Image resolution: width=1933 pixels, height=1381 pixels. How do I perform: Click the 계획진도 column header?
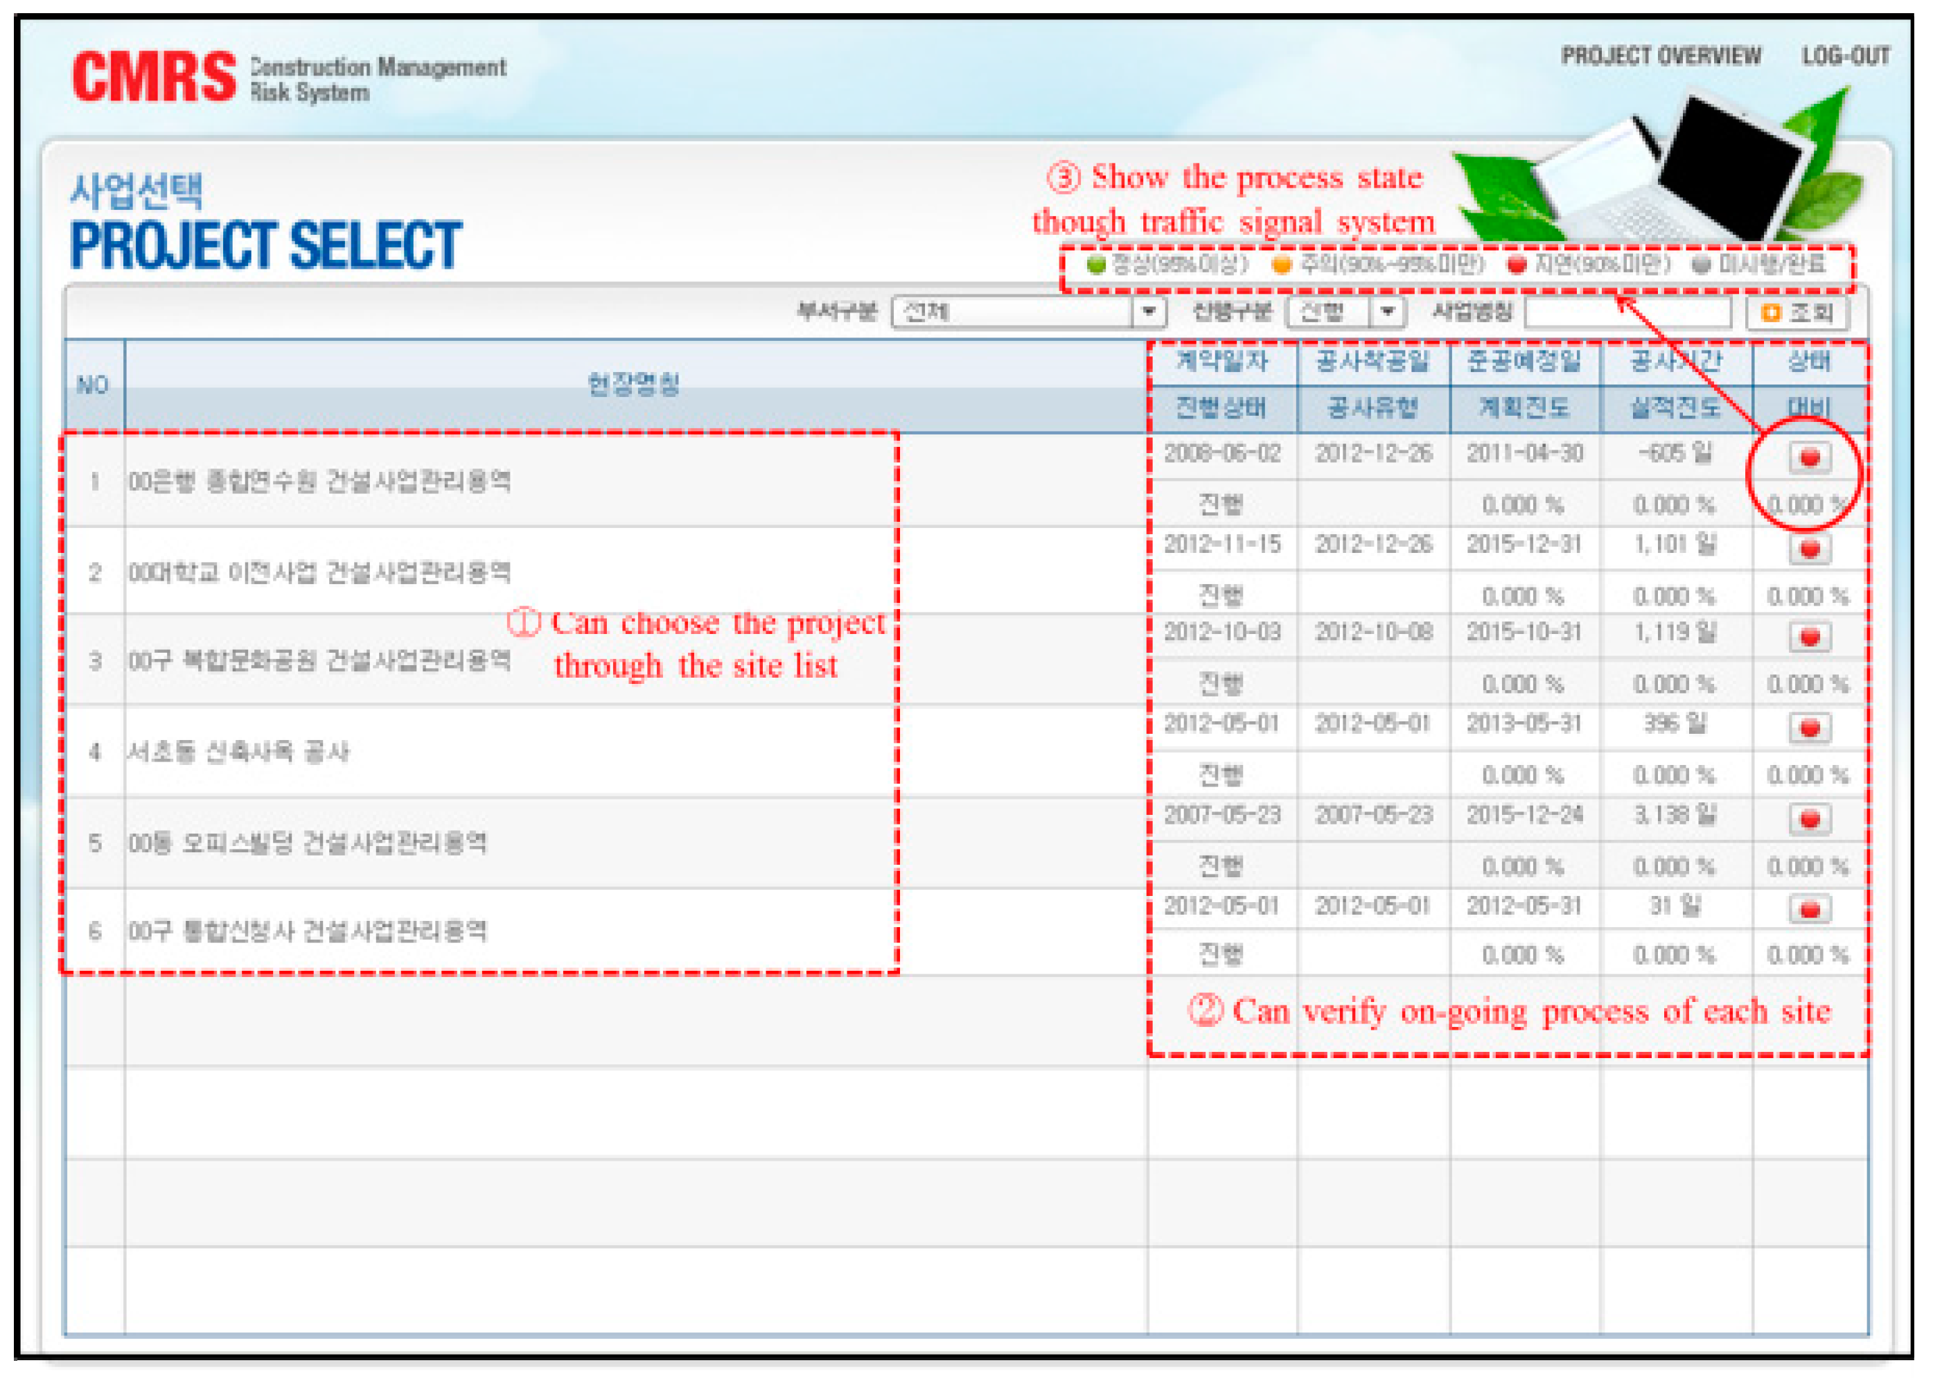1524,408
